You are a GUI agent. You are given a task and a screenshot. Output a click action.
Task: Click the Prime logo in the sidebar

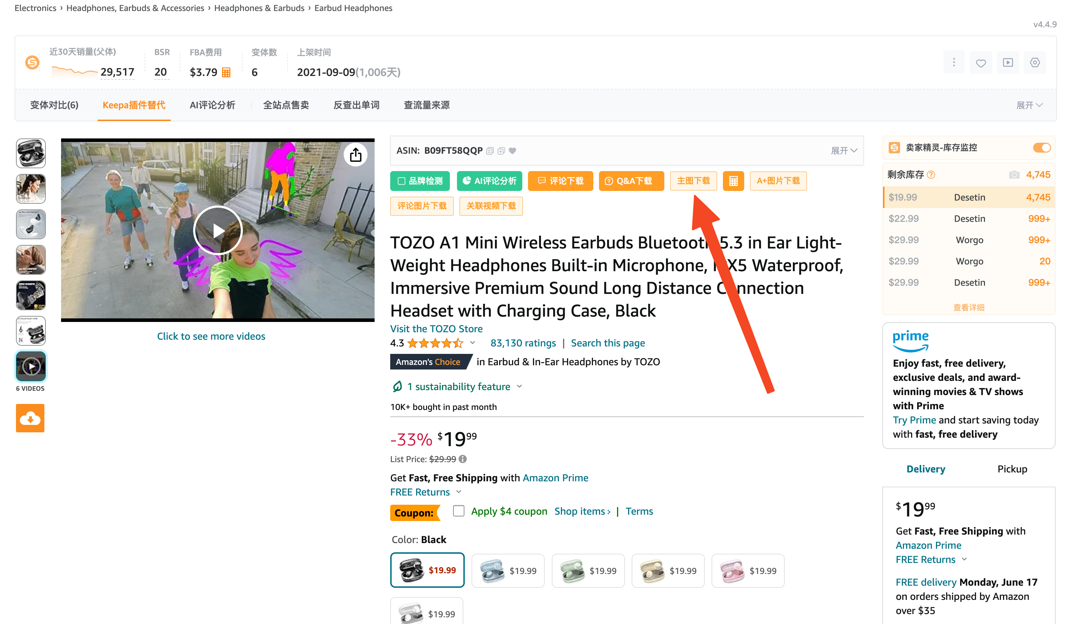click(x=910, y=340)
